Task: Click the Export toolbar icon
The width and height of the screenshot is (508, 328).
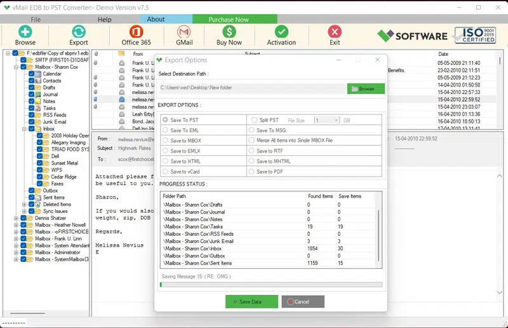Action: point(79,32)
